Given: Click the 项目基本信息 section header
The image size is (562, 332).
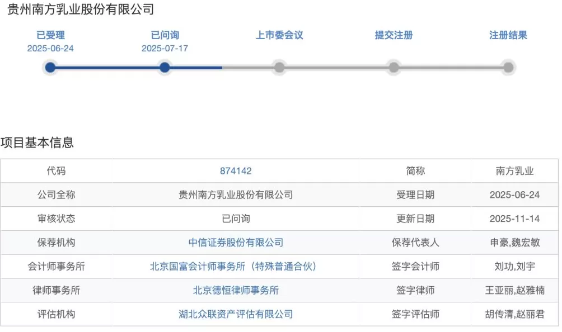Looking at the screenshot, I should [37, 141].
